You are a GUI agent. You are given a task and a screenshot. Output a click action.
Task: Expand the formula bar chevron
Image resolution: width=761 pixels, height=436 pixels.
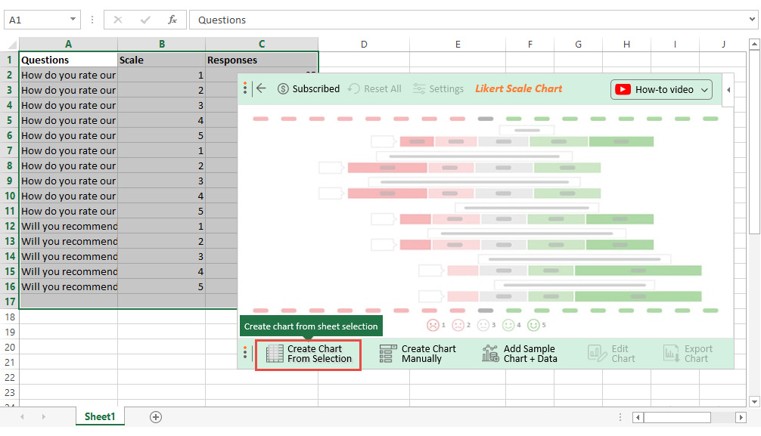point(752,20)
